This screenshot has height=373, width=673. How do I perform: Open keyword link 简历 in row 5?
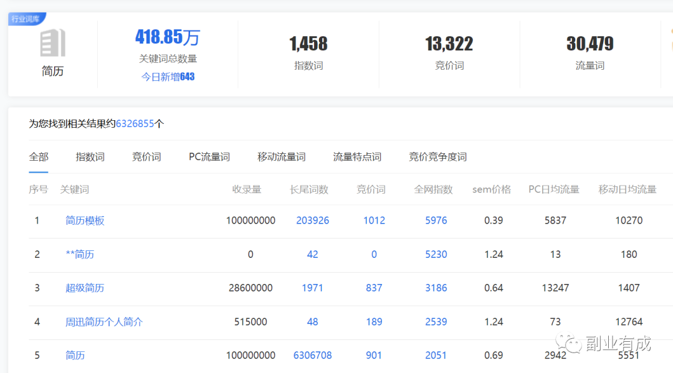click(75, 355)
